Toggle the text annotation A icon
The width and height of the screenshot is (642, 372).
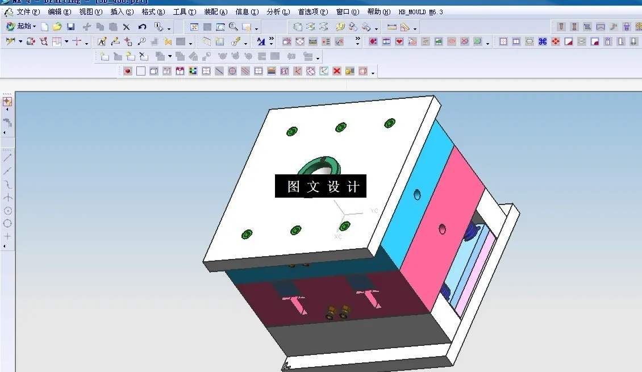pos(102,41)
